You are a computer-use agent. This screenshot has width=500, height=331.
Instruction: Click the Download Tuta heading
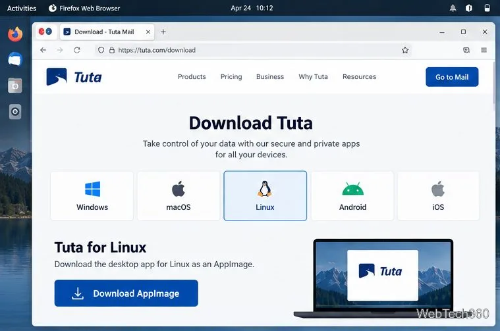pos(251,123)
